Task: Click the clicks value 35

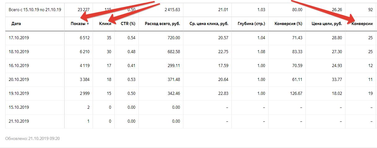Action: tap(109, 37)
